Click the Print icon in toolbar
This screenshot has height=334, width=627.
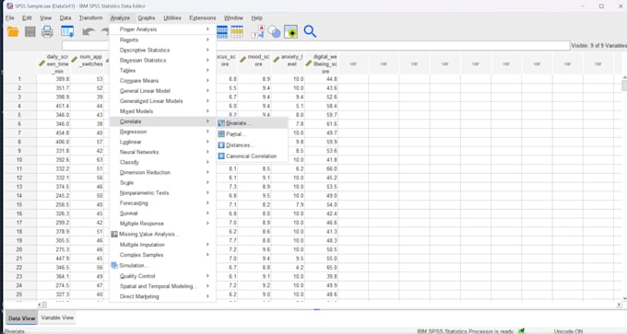point(47,31)
